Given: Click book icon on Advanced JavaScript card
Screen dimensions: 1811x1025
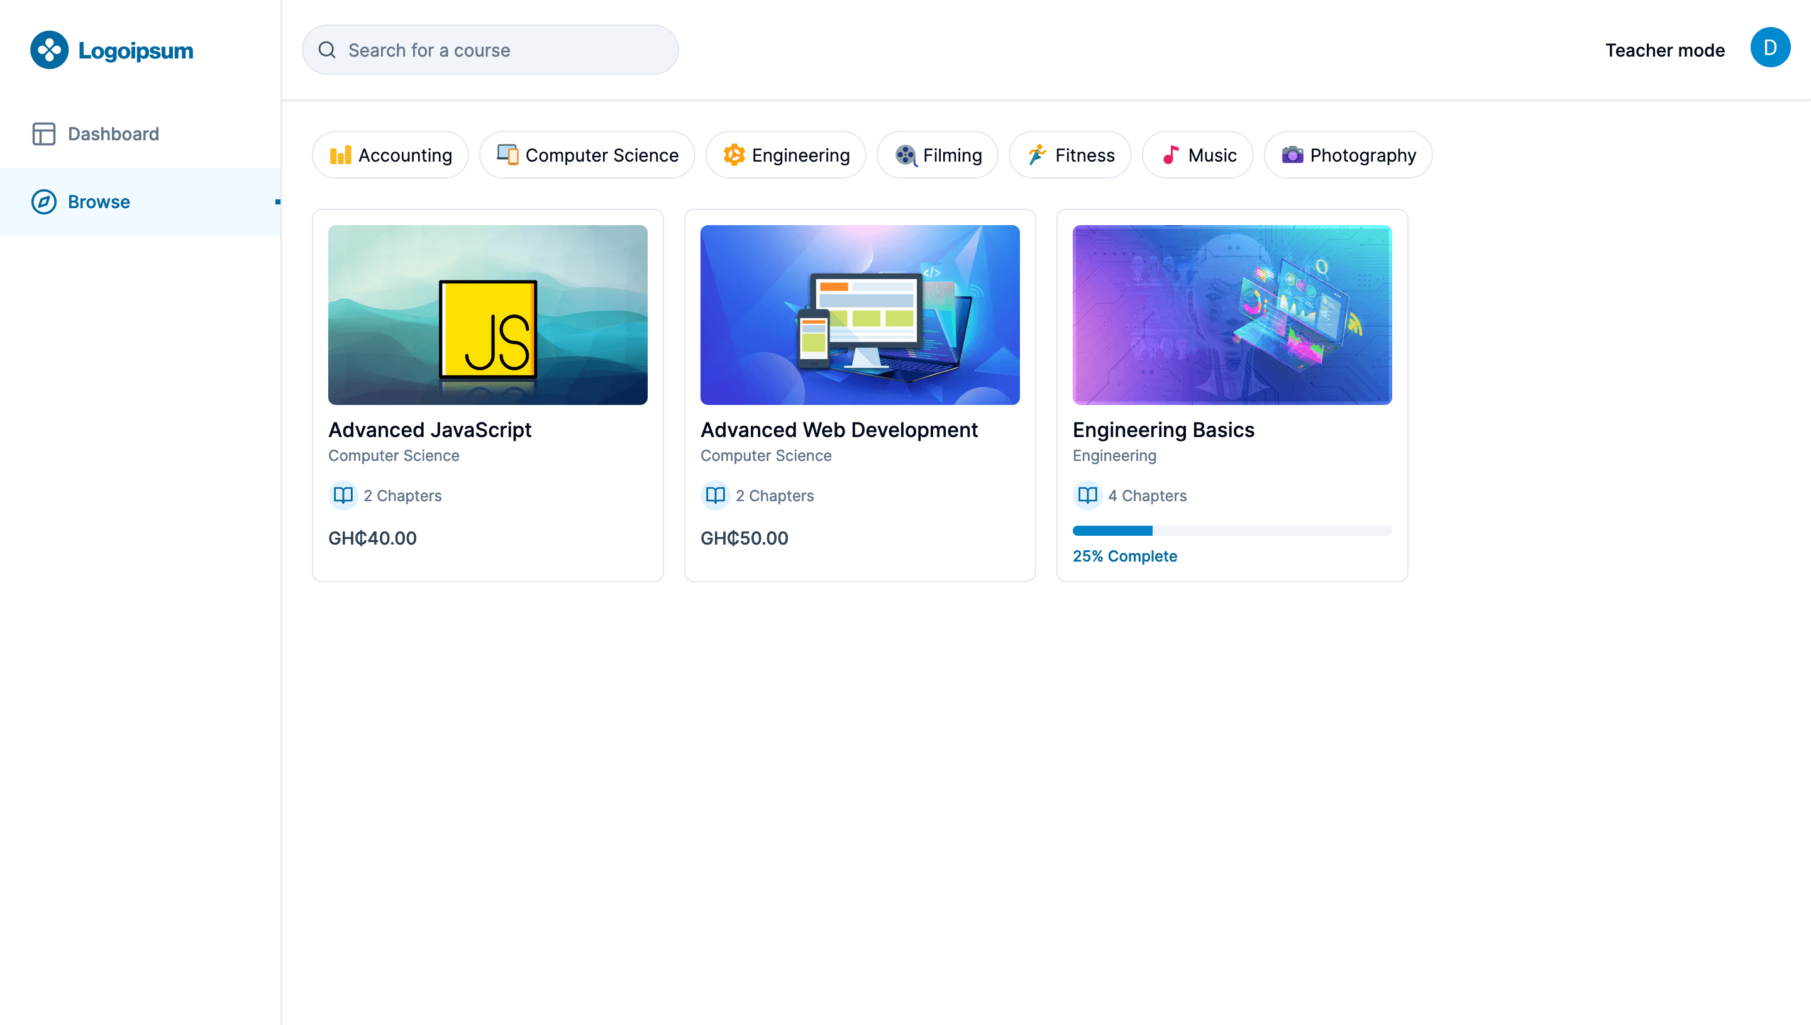Looking at the screenshot, I should [x=343, y=496].
